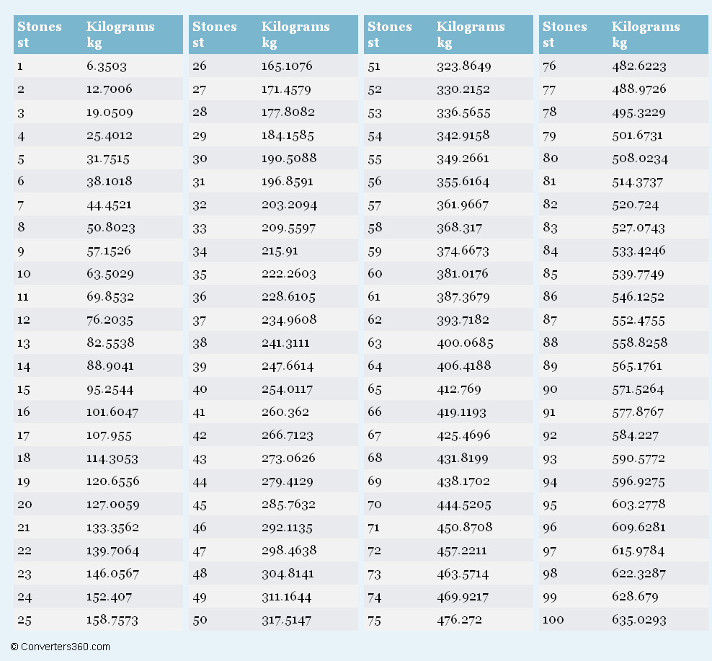Select the 76 stones cell
Viewport: 712px width, 661px height.
pos(549,66)
